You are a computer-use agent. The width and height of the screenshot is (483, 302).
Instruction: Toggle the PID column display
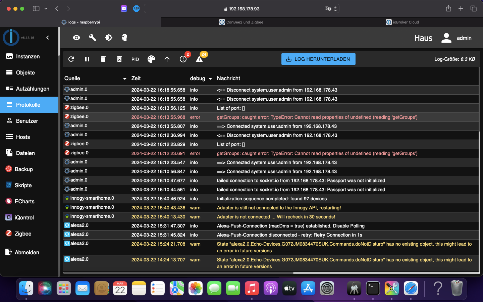[x=135, y=59]
